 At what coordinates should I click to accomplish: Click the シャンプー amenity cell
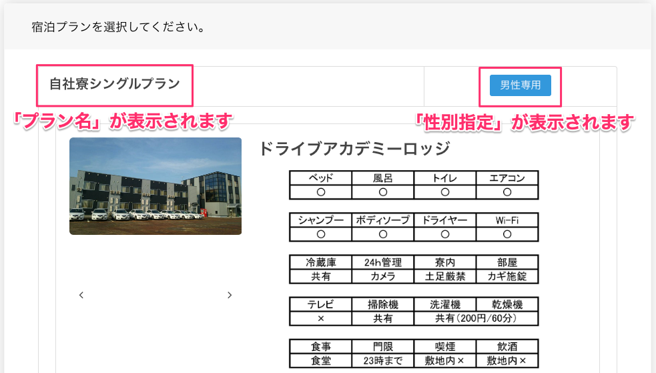(x=320, y=220)
